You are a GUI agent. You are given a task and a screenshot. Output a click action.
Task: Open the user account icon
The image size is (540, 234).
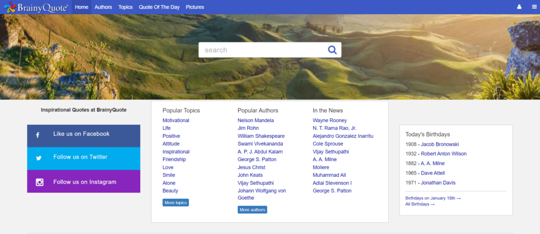coord(519,7)
